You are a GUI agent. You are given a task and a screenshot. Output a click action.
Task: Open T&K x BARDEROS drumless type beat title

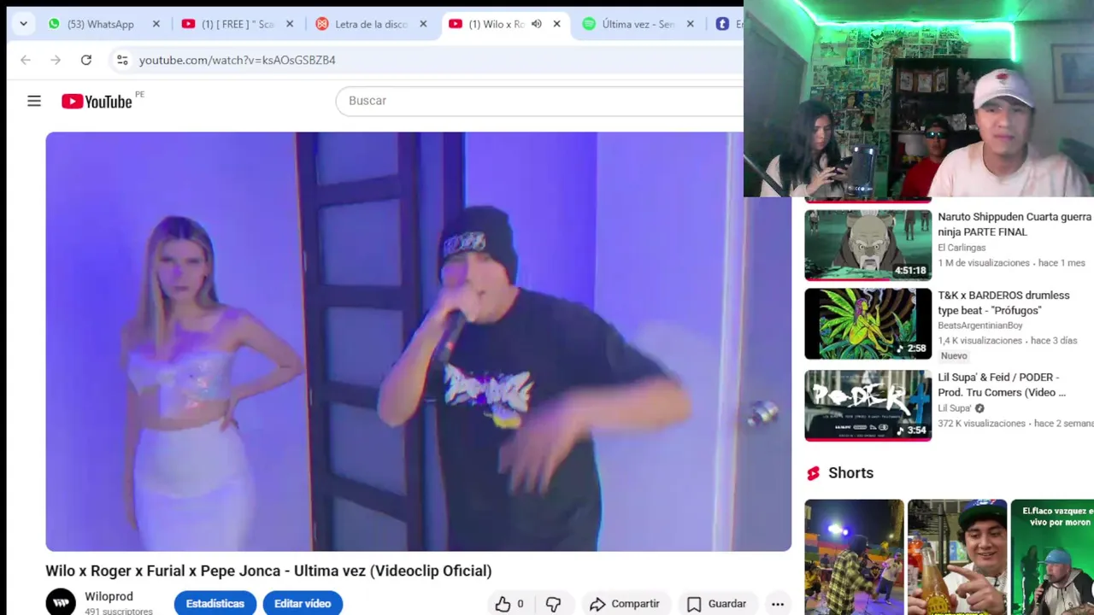(x=1003, y=303)
